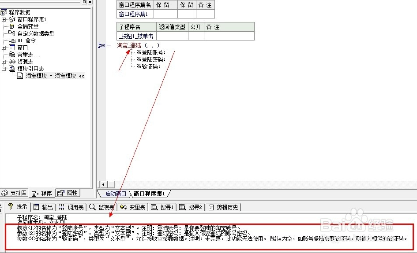
Task: Expand the 窗口 tree node
Action: [4, 48]
